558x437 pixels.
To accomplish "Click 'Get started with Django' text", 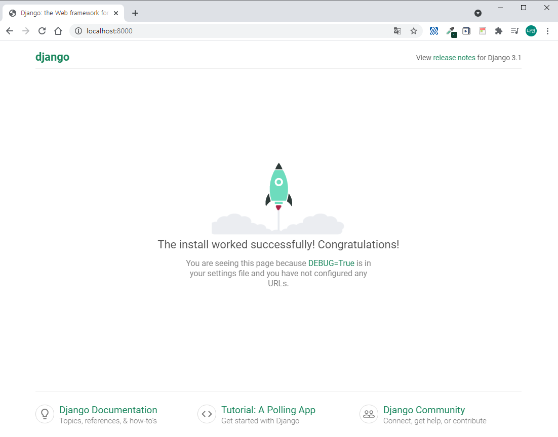I will (x=260, y=421).
